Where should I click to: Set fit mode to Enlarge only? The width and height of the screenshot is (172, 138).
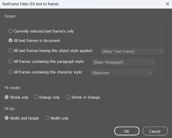pyautogui.click(x=36, y=97)
